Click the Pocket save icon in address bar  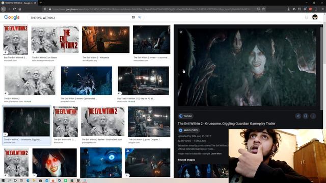(x=259, y=9)
